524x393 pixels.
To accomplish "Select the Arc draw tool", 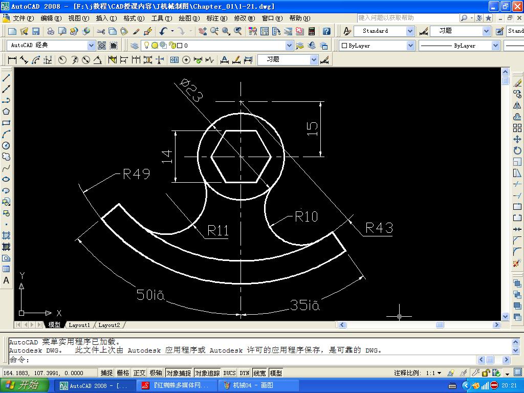I will (6, 134).
